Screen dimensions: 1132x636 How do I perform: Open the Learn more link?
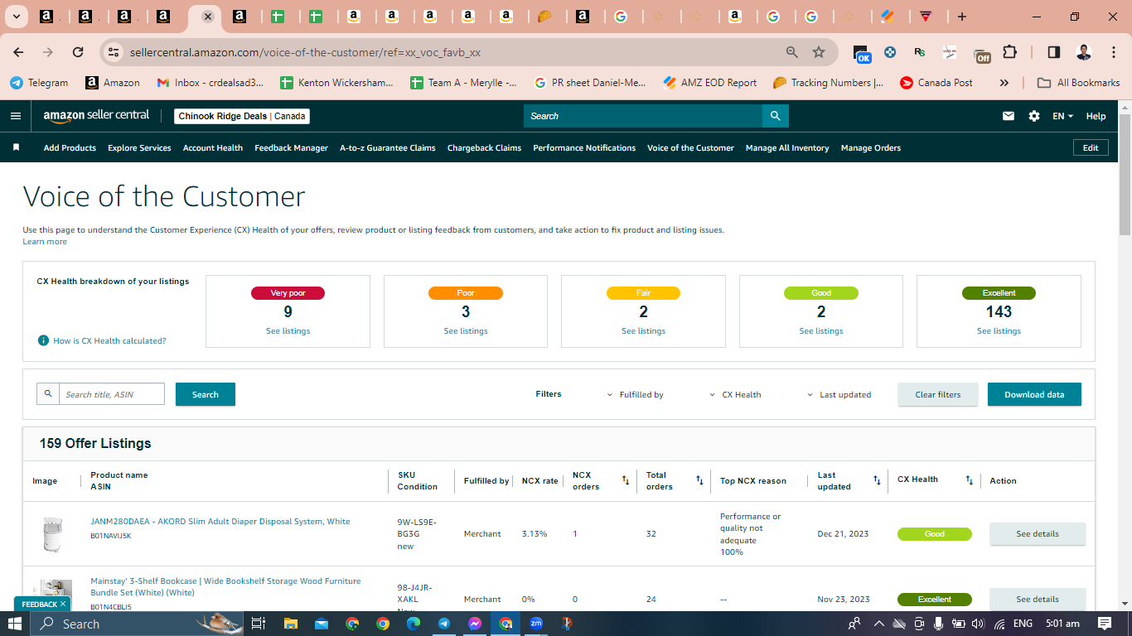point(45,242)
